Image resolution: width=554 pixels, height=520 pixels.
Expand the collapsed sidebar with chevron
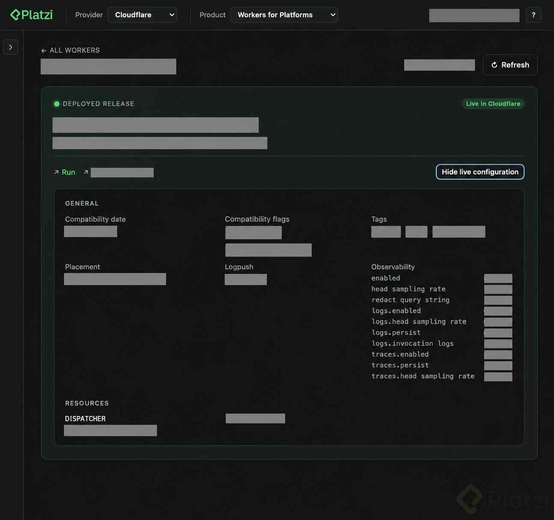[11, 47]
